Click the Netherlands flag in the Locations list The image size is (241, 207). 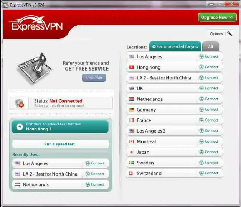click(131, 99)
